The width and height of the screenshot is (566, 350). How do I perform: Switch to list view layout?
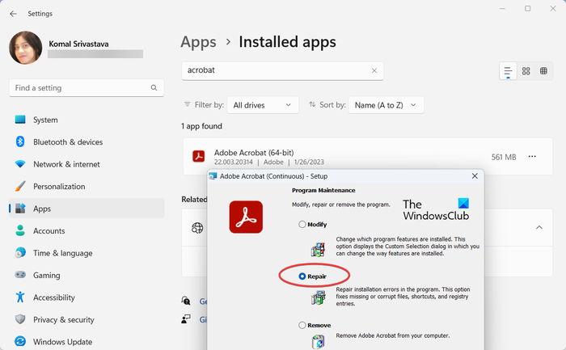508,71
